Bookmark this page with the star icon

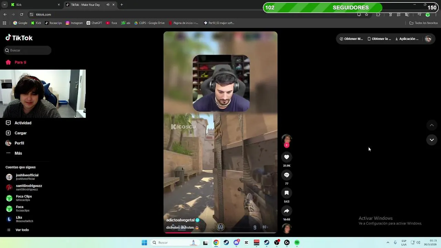367,14
